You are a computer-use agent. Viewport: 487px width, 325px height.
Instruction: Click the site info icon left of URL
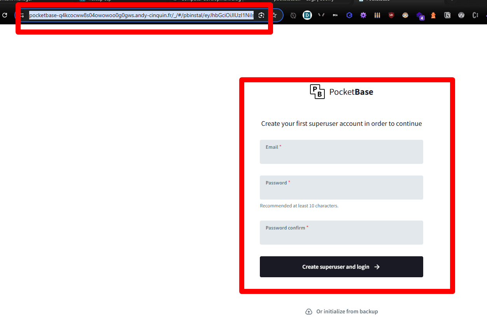click(x=22, y=16)
